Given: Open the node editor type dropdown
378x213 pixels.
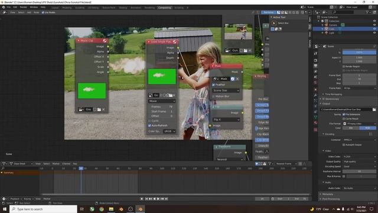Looking at the screenshot, I should [x=5, y=12].
